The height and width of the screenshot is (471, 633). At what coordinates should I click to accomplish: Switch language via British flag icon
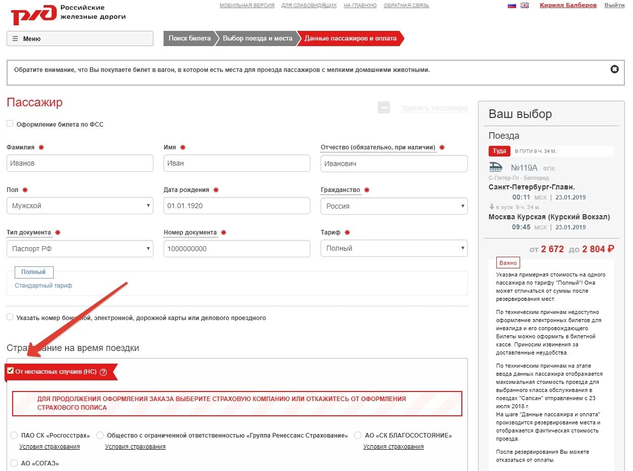click(x=525, y=6)
